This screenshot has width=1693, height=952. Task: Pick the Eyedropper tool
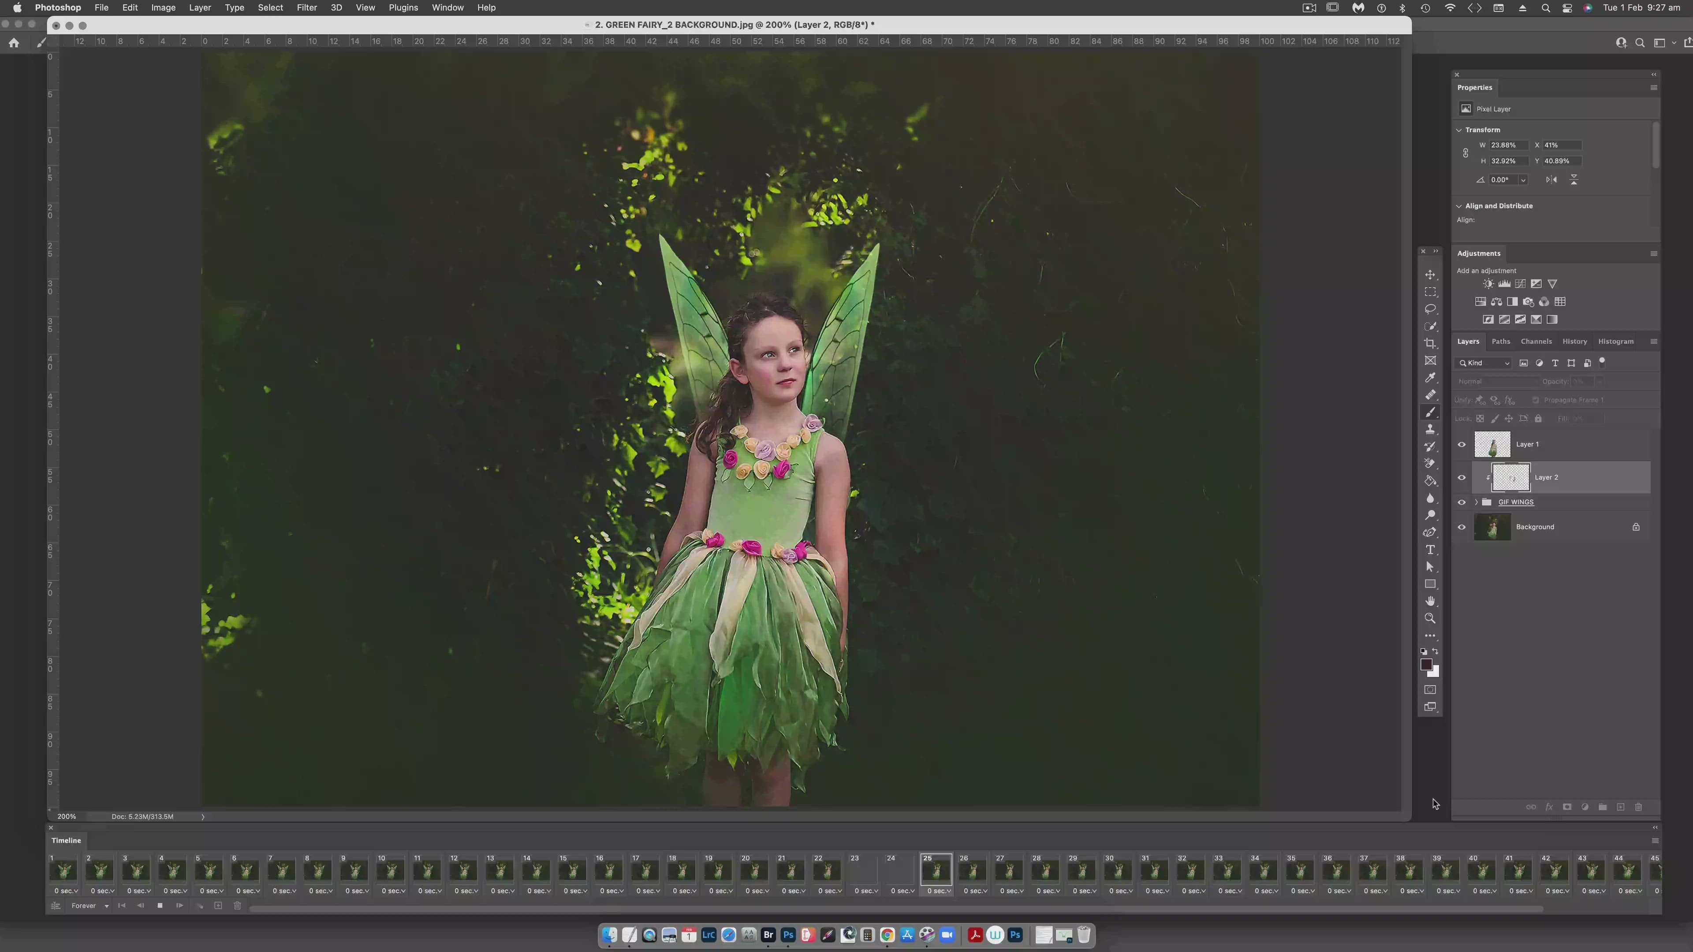(x=1430, y=378)
